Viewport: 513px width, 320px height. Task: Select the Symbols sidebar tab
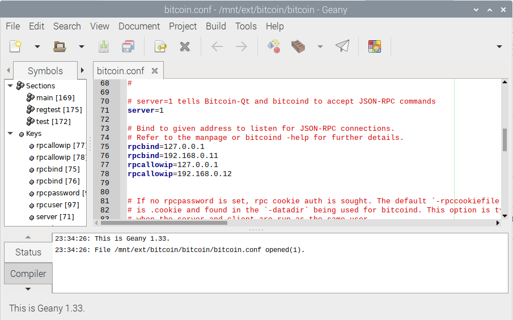[x=45, y=71]
